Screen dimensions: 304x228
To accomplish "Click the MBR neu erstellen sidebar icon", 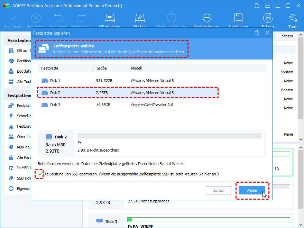I will click(11, 147).
